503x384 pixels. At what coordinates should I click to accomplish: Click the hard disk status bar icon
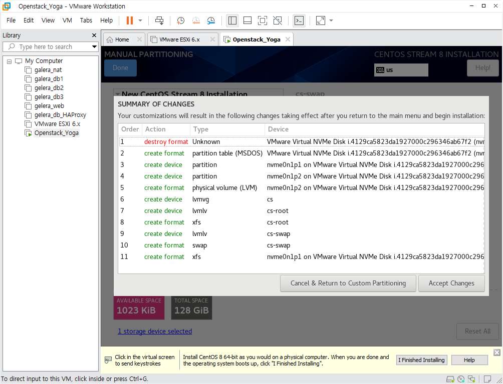click(450, 379)
